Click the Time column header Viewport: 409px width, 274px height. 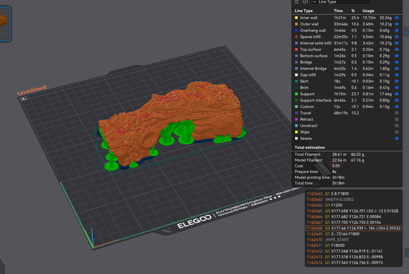338,11
